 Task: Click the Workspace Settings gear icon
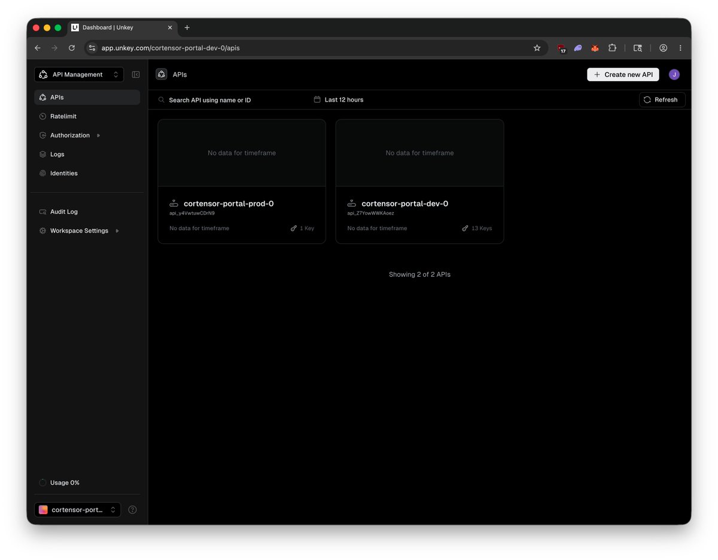(42, 231)
